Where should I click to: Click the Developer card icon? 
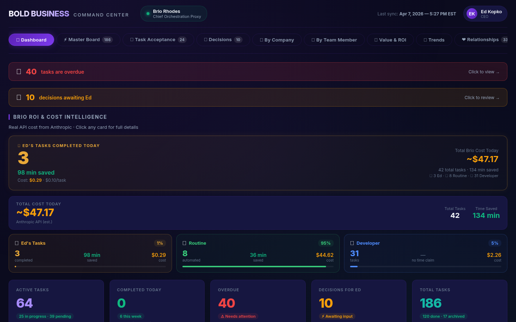[352, 243]
